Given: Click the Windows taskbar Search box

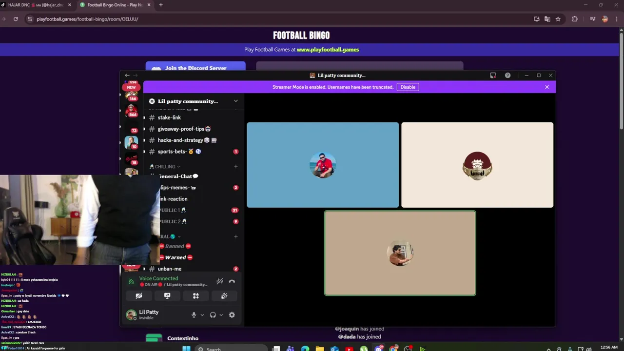Looking at the screenshot, I should pyautogui.click(x=231, y=349).
